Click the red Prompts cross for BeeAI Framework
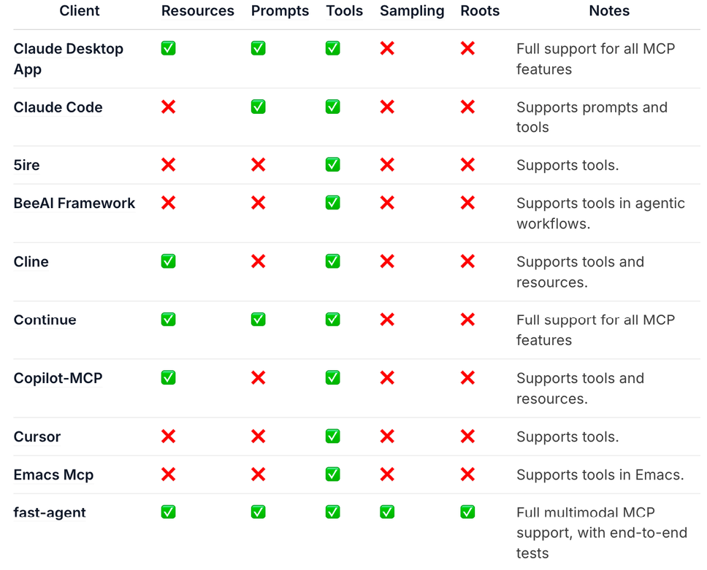707x570 pixels. (258, 203)
